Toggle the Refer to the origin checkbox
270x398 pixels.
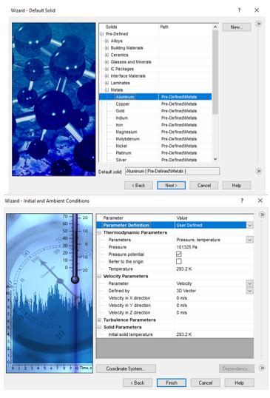coord(179,261)
